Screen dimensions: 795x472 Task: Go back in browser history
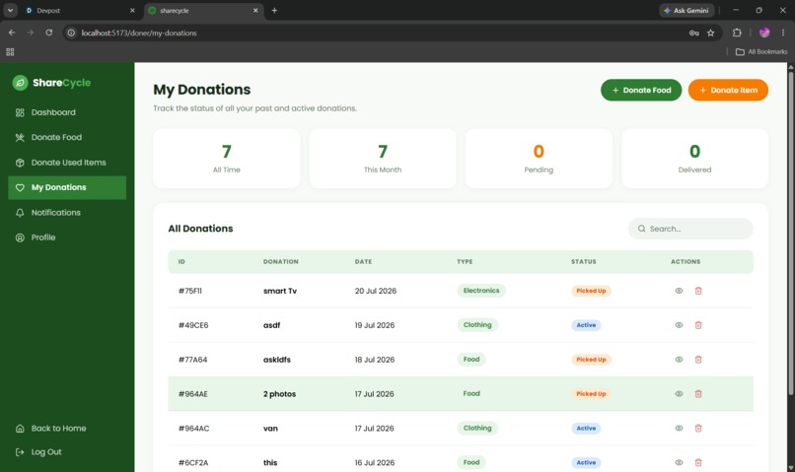[12, 33]
